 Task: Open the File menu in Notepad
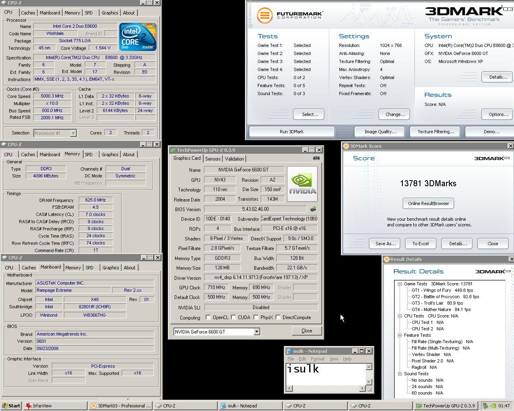pos(291,359)
